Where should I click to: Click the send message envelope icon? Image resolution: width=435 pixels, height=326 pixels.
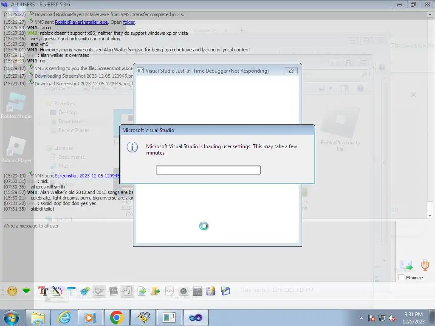point(406,265)
